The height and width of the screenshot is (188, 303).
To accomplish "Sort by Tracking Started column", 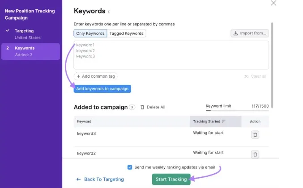I will pyautogui.click(x=215, y=121).
